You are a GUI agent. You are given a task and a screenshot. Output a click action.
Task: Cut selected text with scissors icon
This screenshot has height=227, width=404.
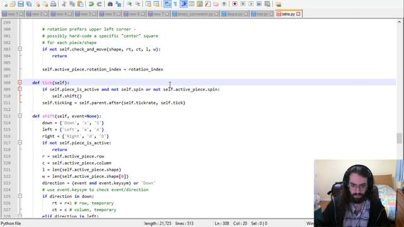[x=64, y=4]
